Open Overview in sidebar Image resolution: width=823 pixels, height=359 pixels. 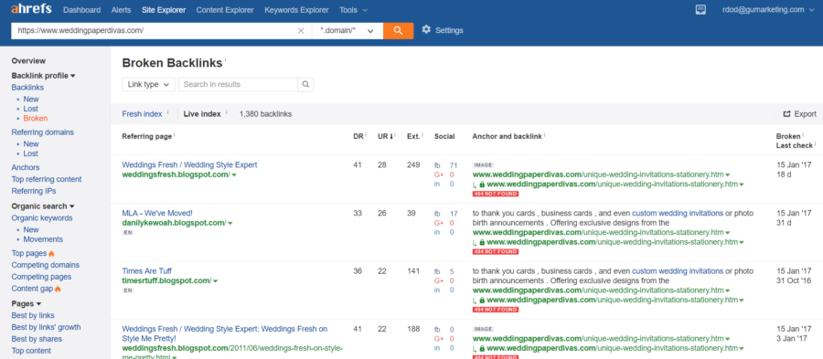point(28,61)
